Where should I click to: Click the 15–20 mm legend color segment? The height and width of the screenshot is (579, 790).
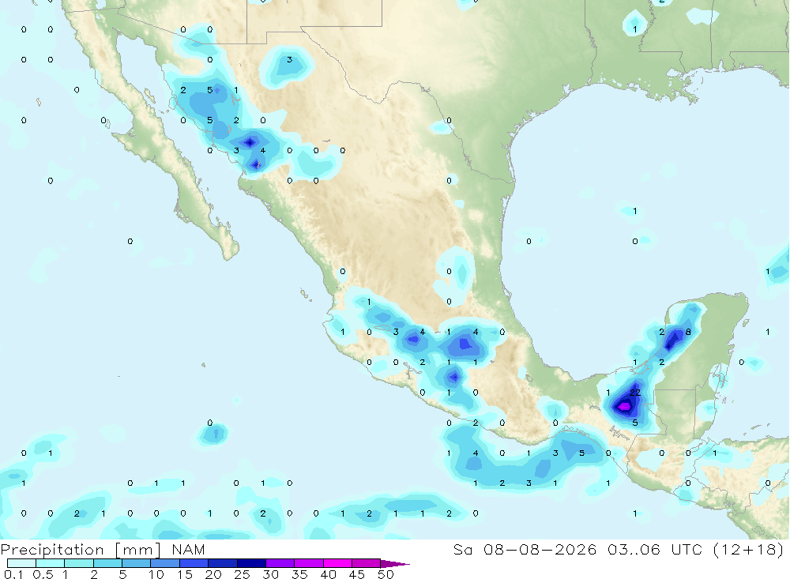tap(194, 563)
